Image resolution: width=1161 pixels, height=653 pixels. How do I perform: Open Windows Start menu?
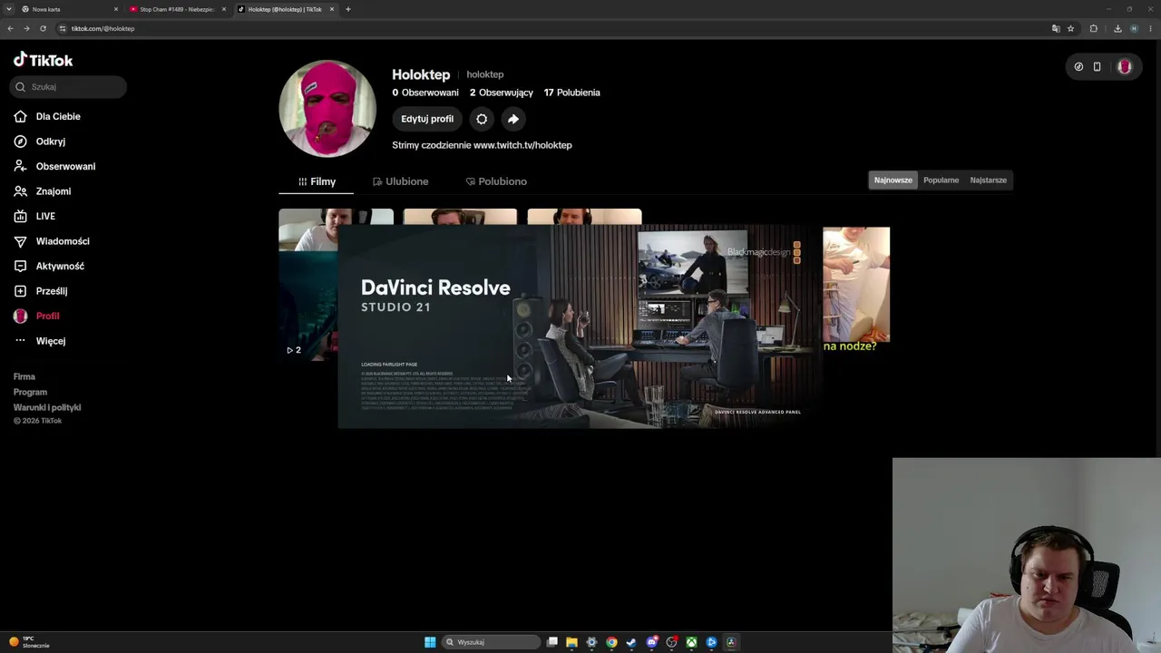pos(430,642)
